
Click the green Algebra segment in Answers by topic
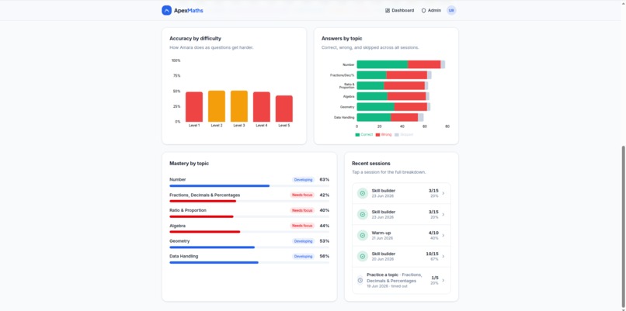[x=372, y=96]
